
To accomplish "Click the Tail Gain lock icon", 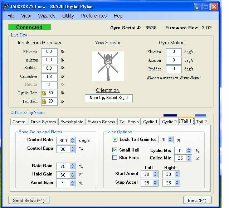I will point(44,101).
